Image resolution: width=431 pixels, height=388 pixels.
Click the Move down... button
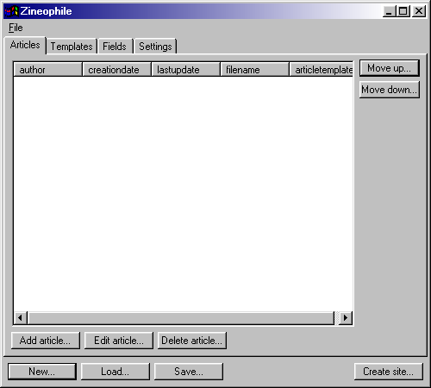coord(390,90)
